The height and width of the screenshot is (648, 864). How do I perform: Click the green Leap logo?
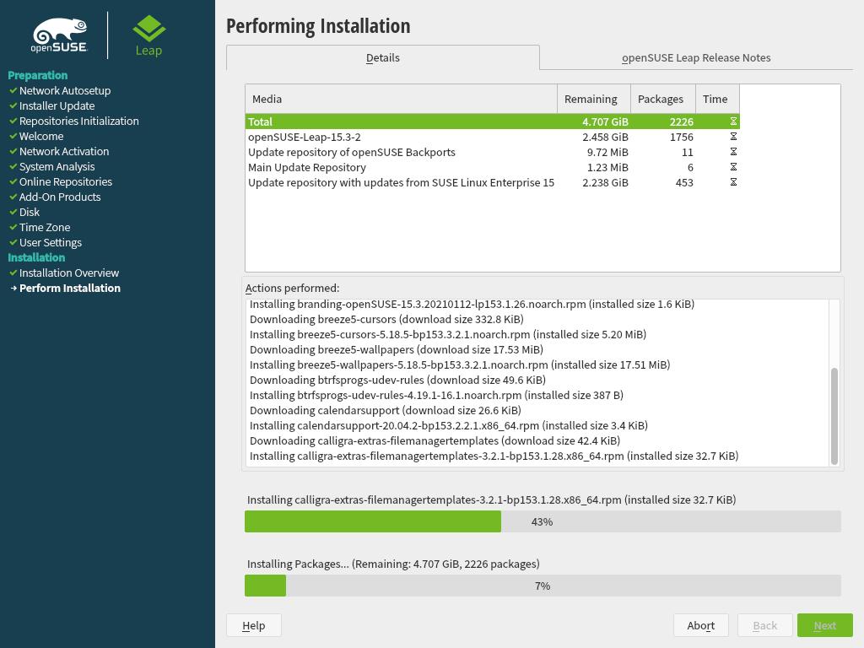(148, 35)
